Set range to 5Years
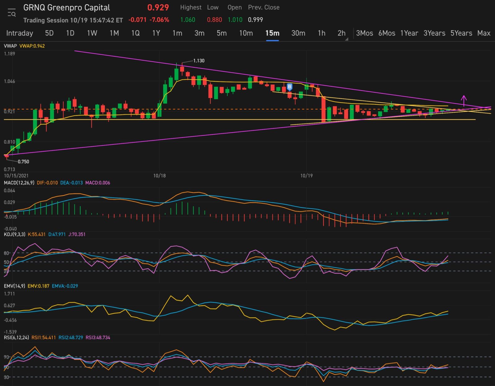 tap(461, 33)
